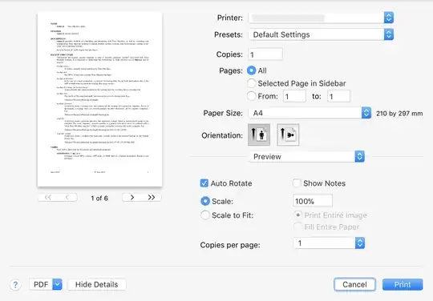433x301 pixels.
Task: Click the Copies input field
Action: point(265,54)
